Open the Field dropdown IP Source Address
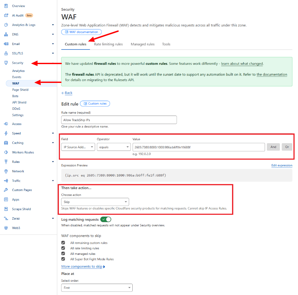 [78, 147]
